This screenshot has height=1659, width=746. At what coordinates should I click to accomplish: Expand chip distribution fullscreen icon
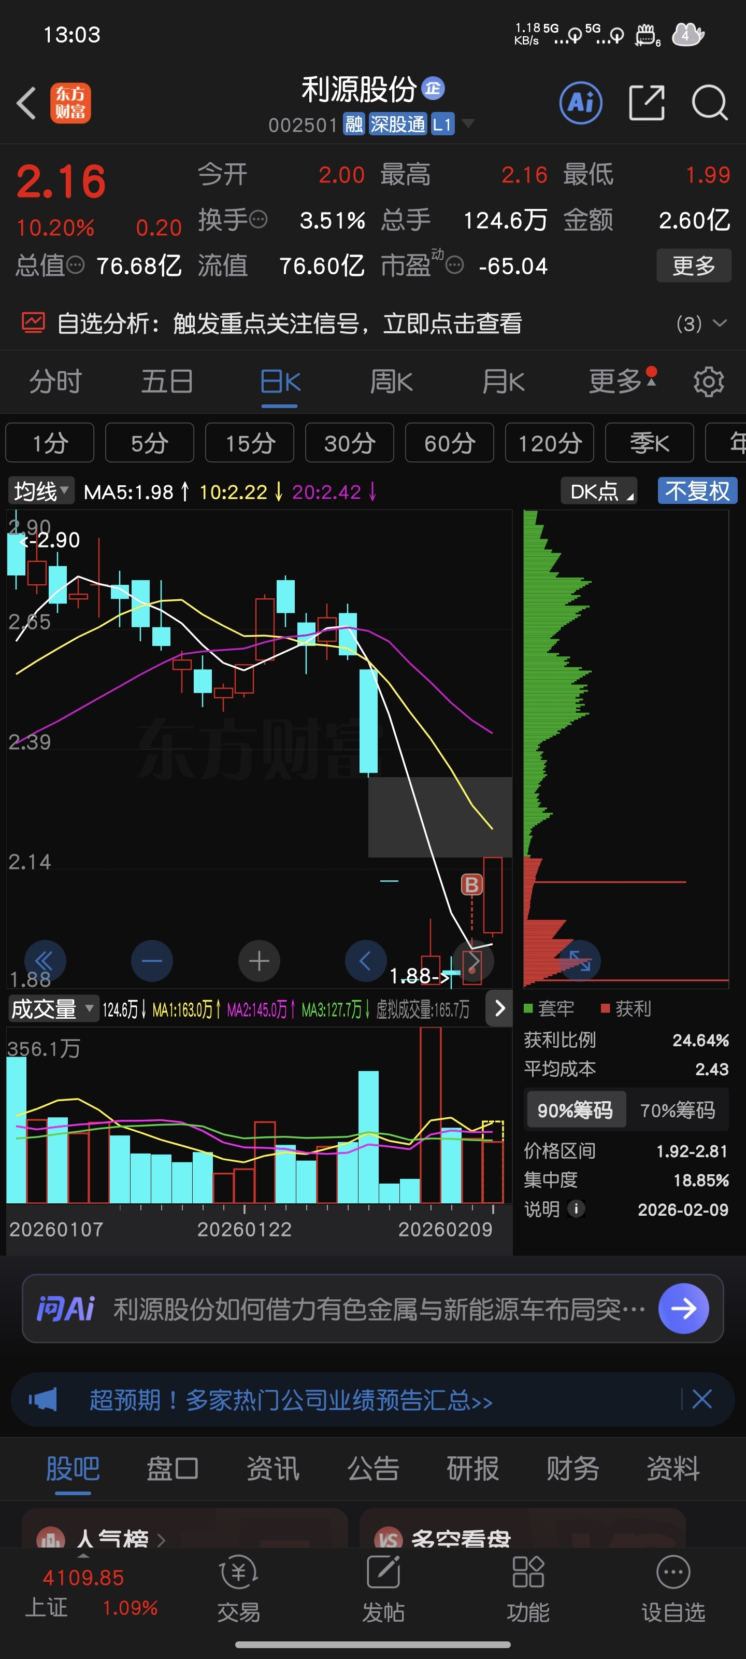pyautogui.click(x=580, y=961)
